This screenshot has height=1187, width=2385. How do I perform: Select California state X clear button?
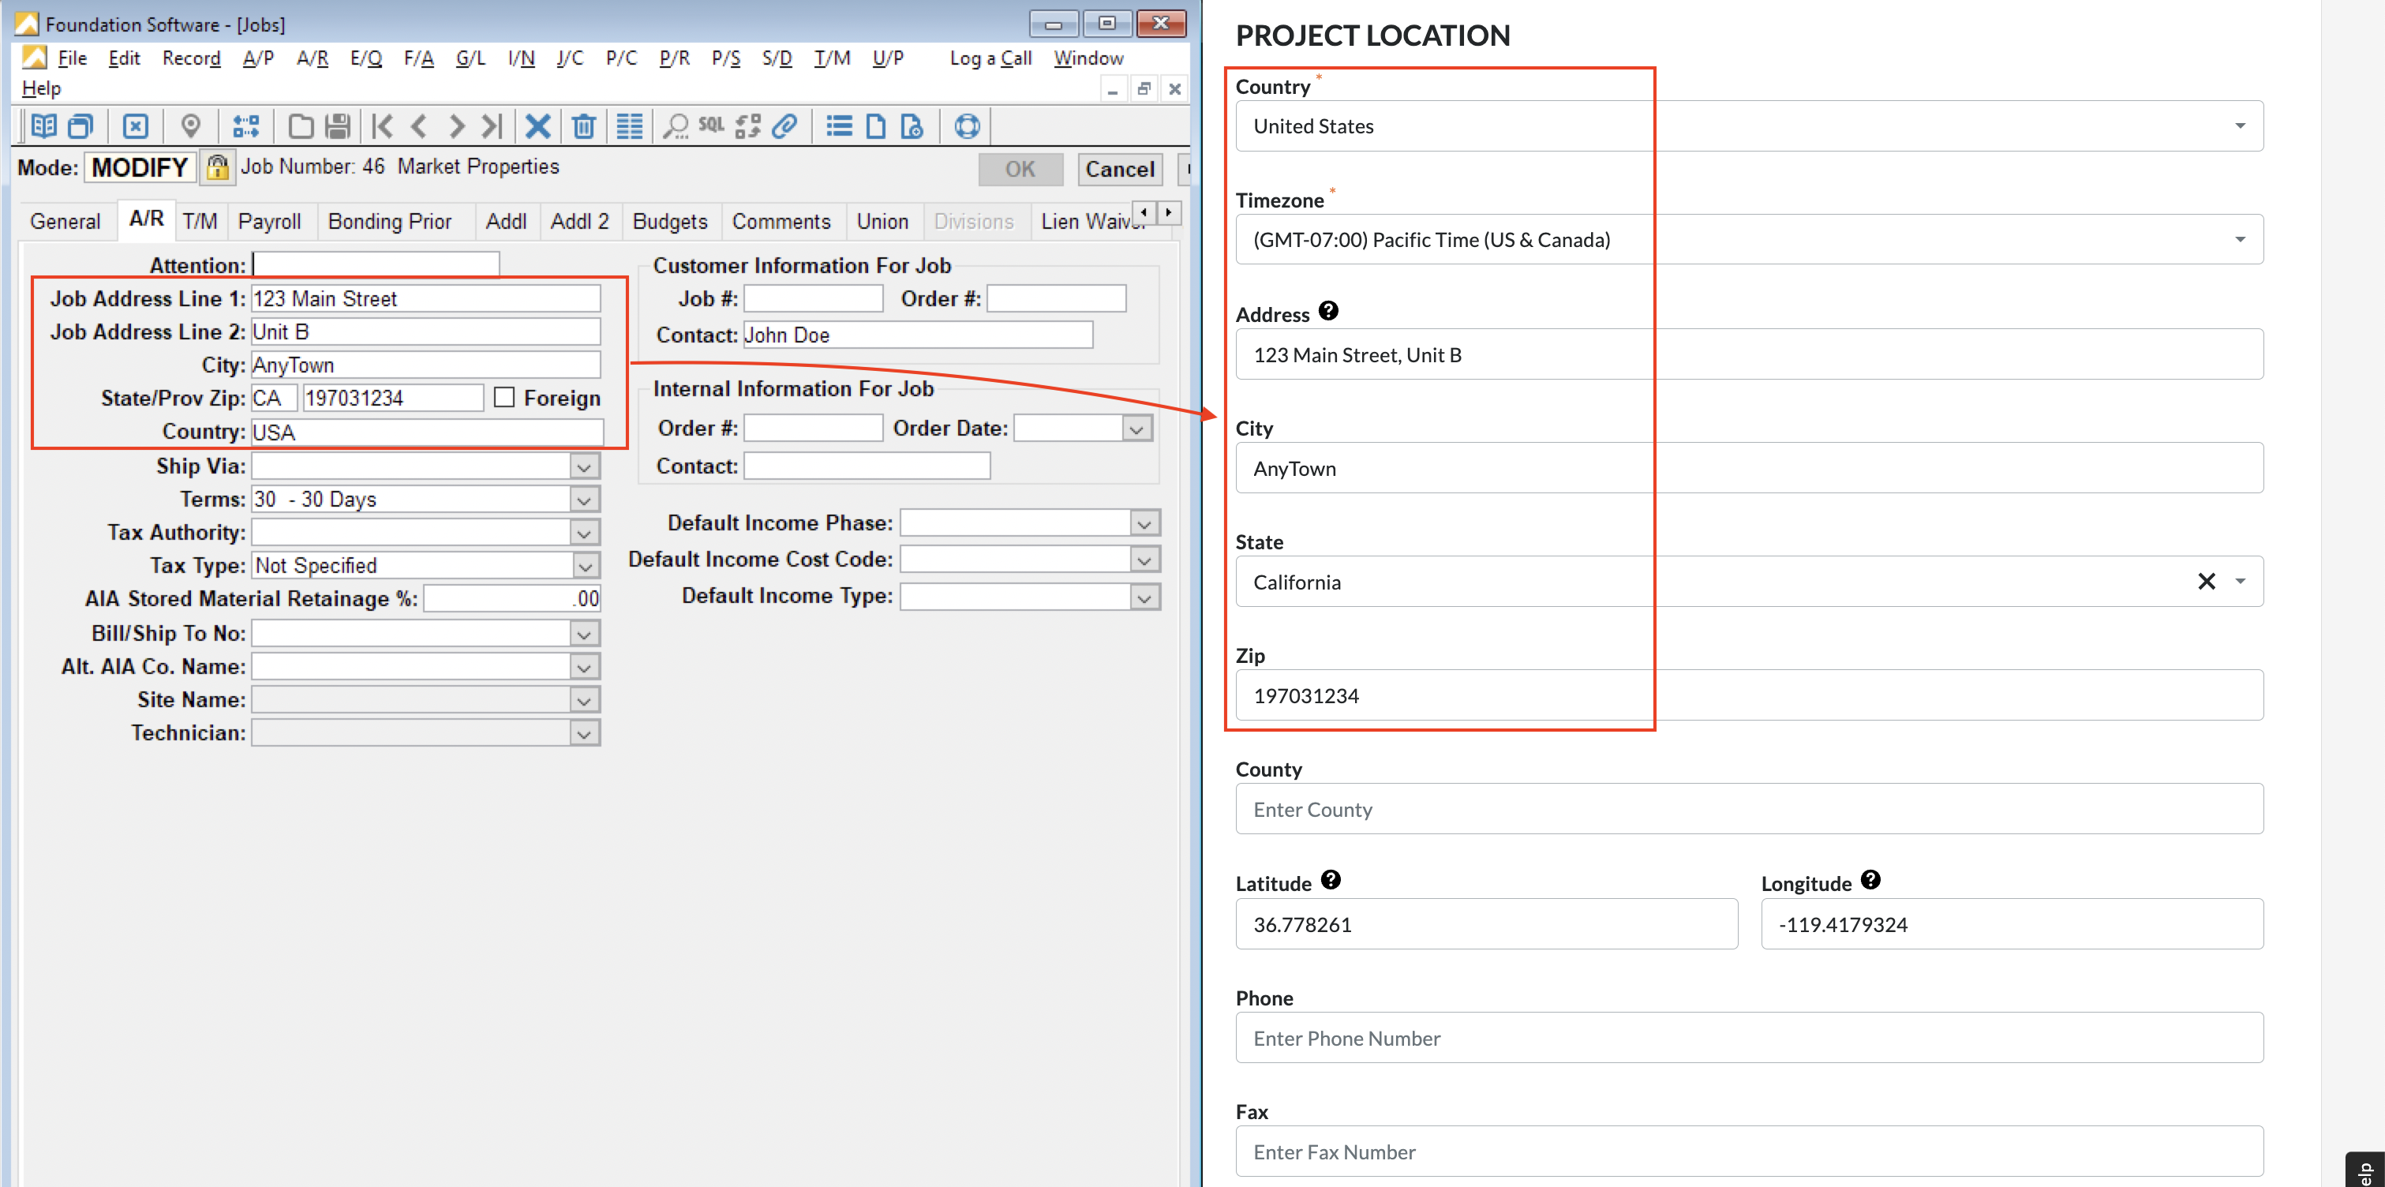coord(2207,582)
